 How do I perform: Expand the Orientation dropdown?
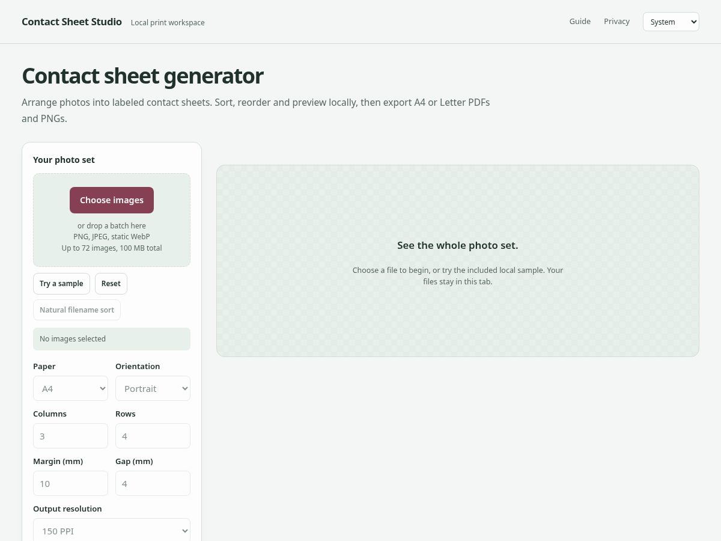(x=153, y=388)
